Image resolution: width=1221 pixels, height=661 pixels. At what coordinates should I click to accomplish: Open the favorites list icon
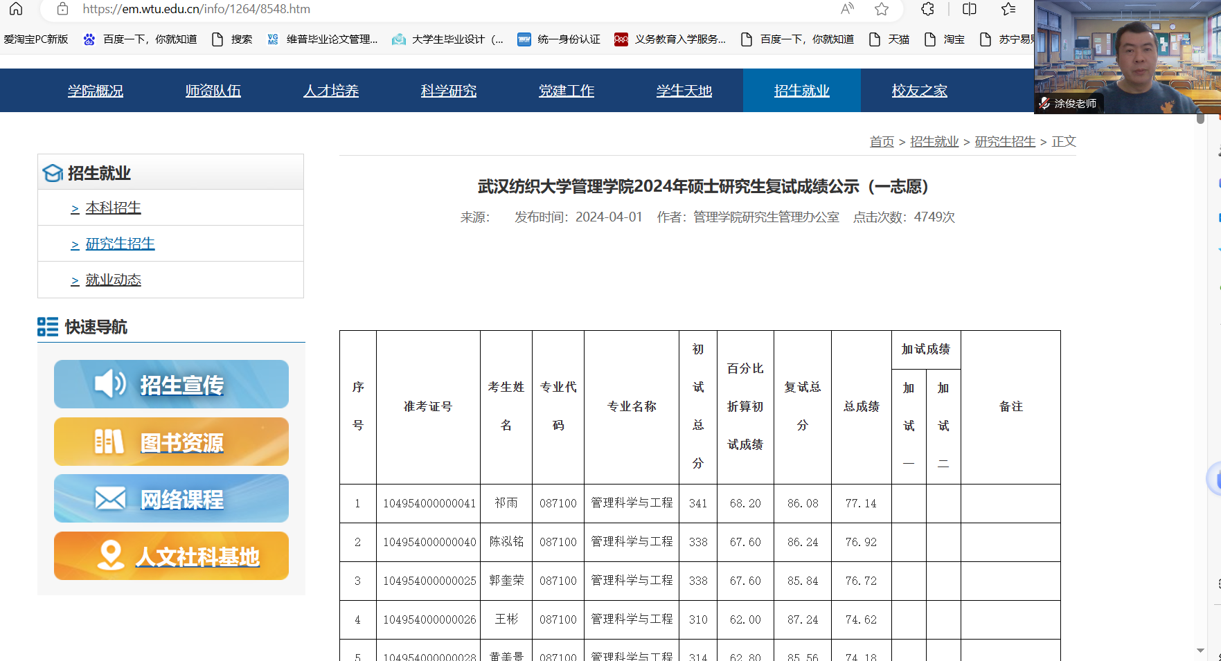pos(1008,9)
